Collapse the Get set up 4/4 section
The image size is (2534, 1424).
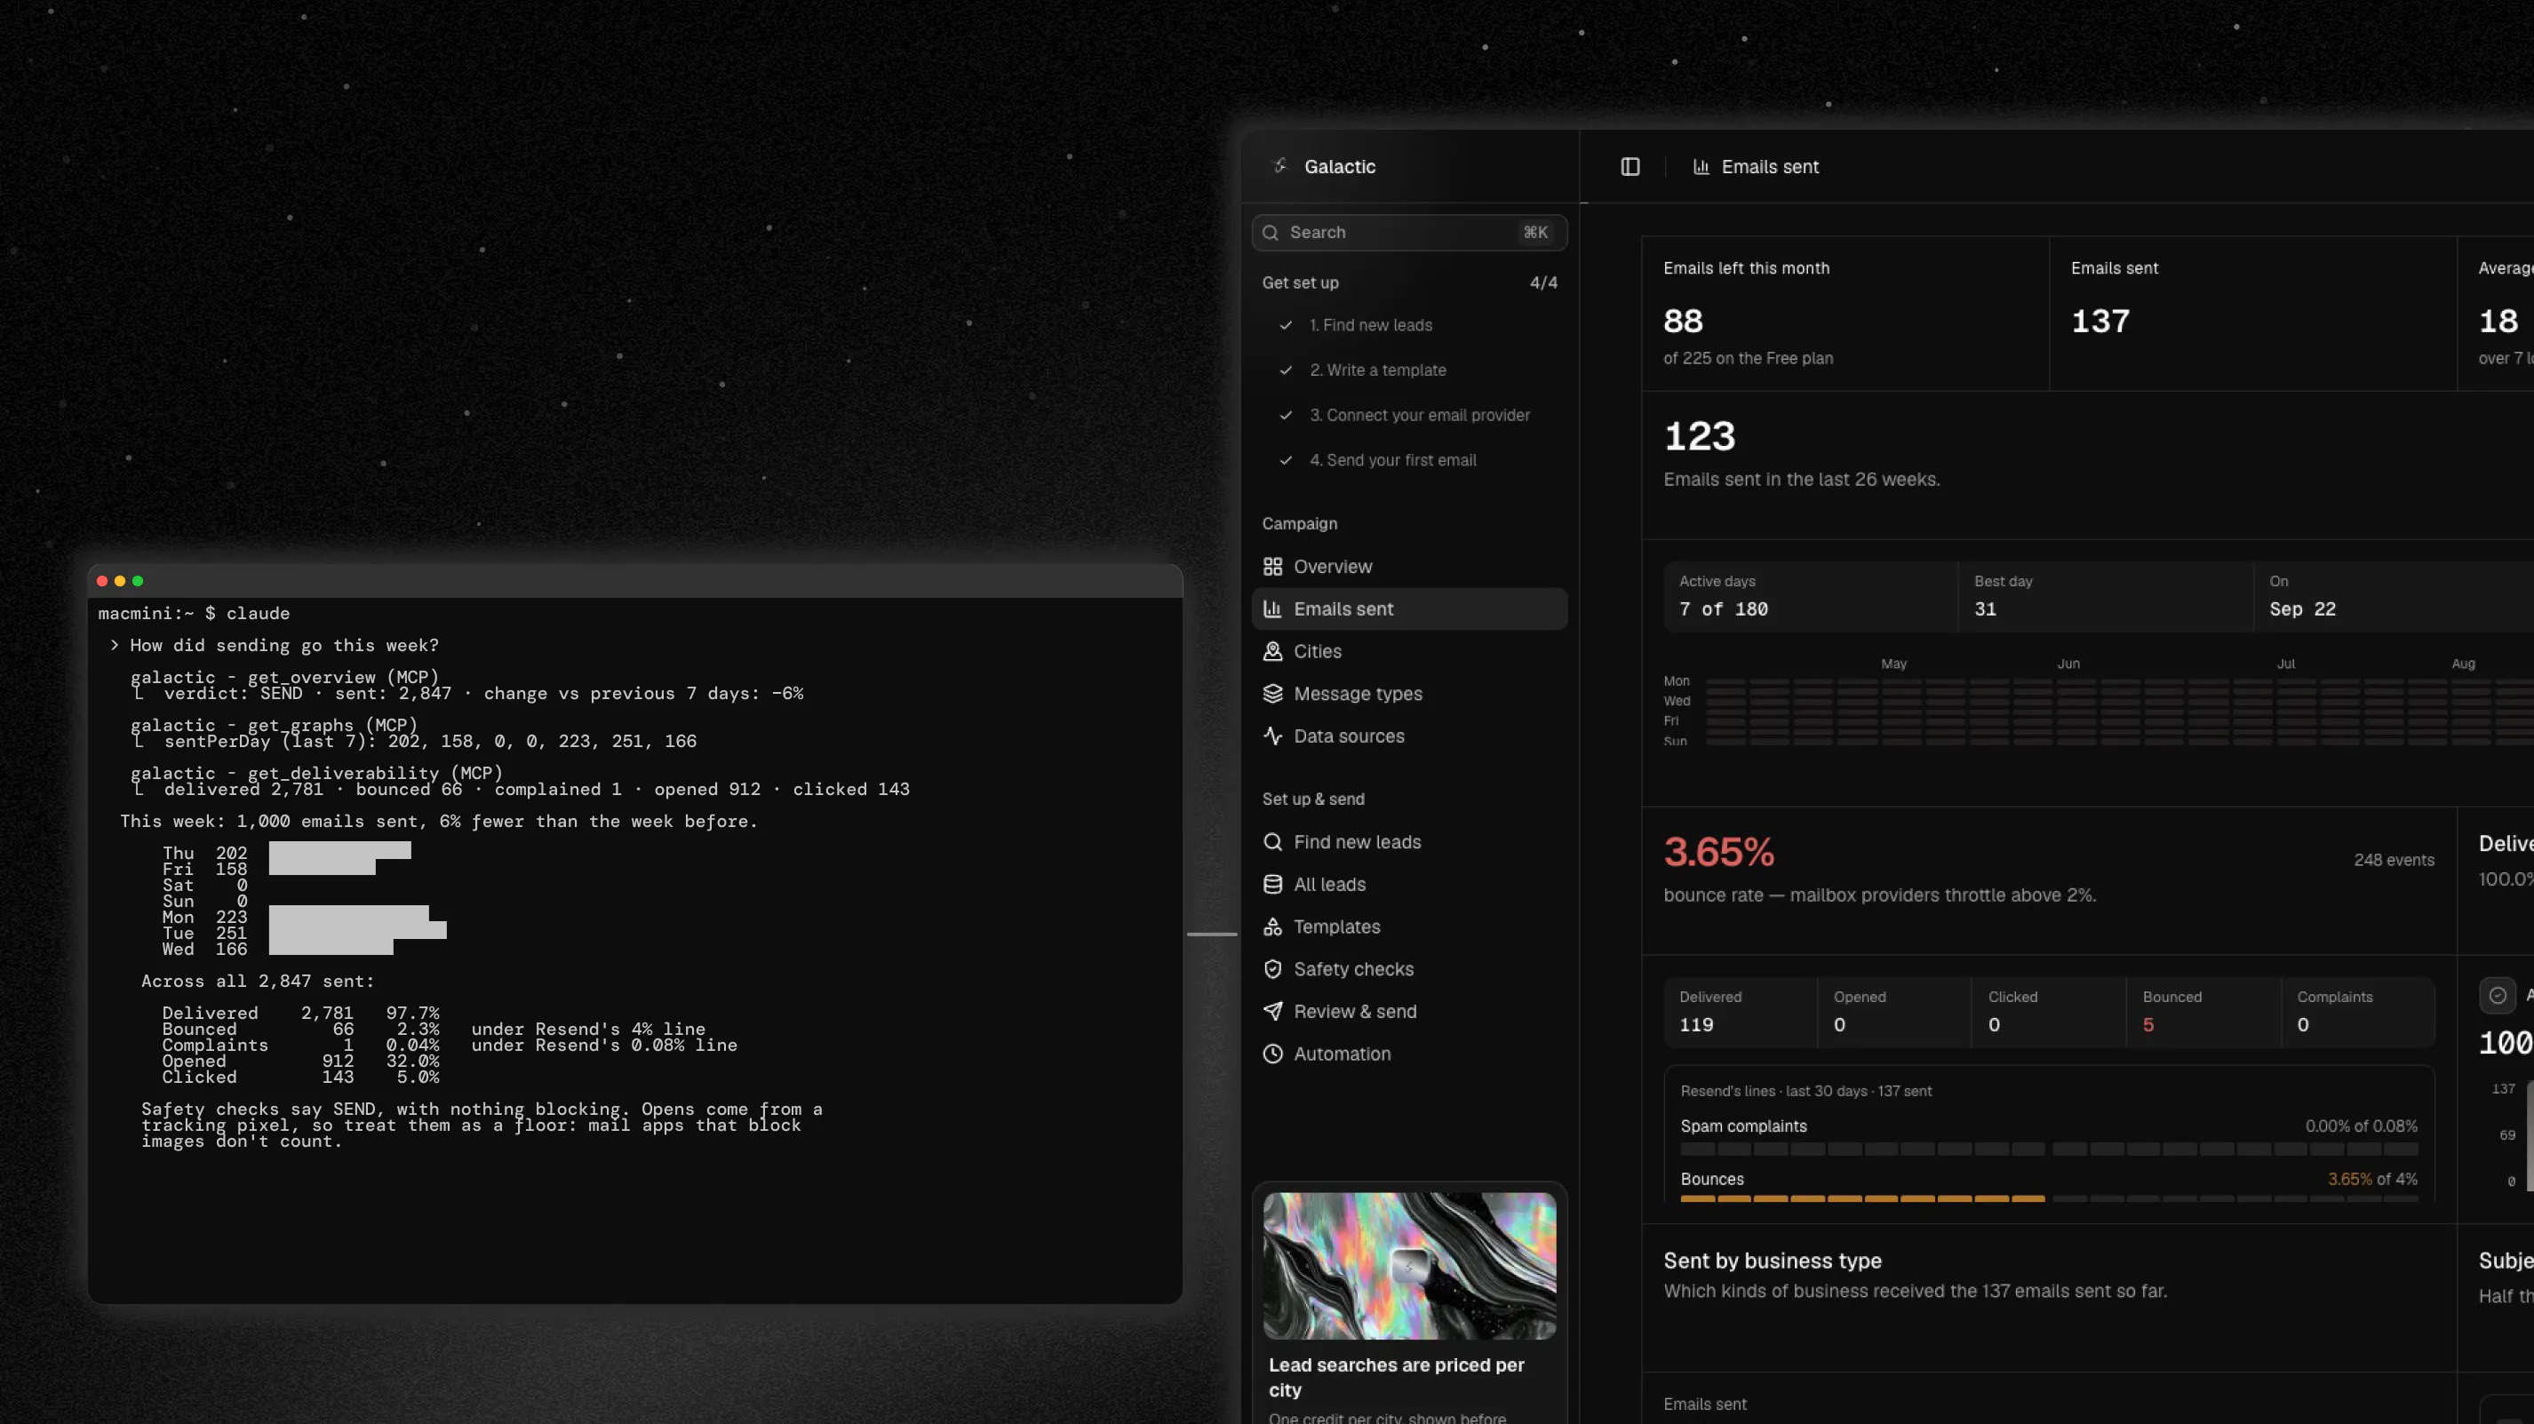(1408, 282)
